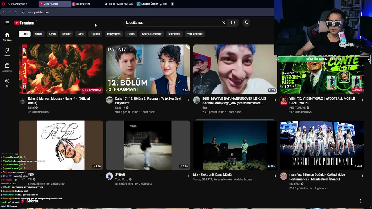
Task: Click '910 B görüntüleme • 3 saat önce' text
Action: click(135, 112)
